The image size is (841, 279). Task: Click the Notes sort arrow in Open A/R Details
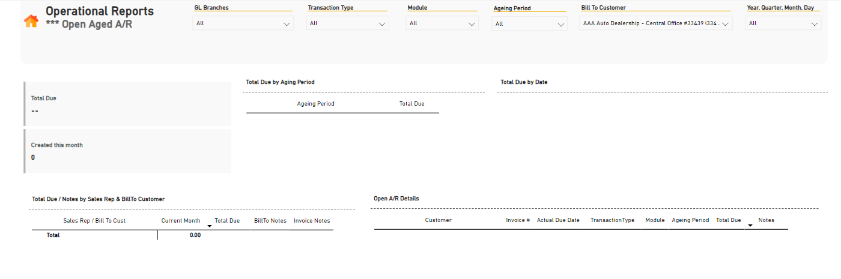click(750, 226)
